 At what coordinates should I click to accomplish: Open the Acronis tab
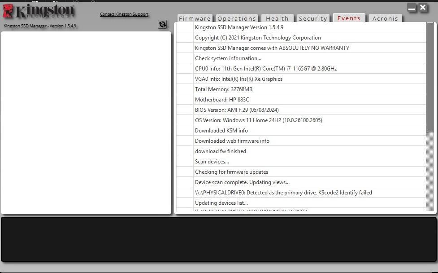pyautogui.click(x=385, y=18)
